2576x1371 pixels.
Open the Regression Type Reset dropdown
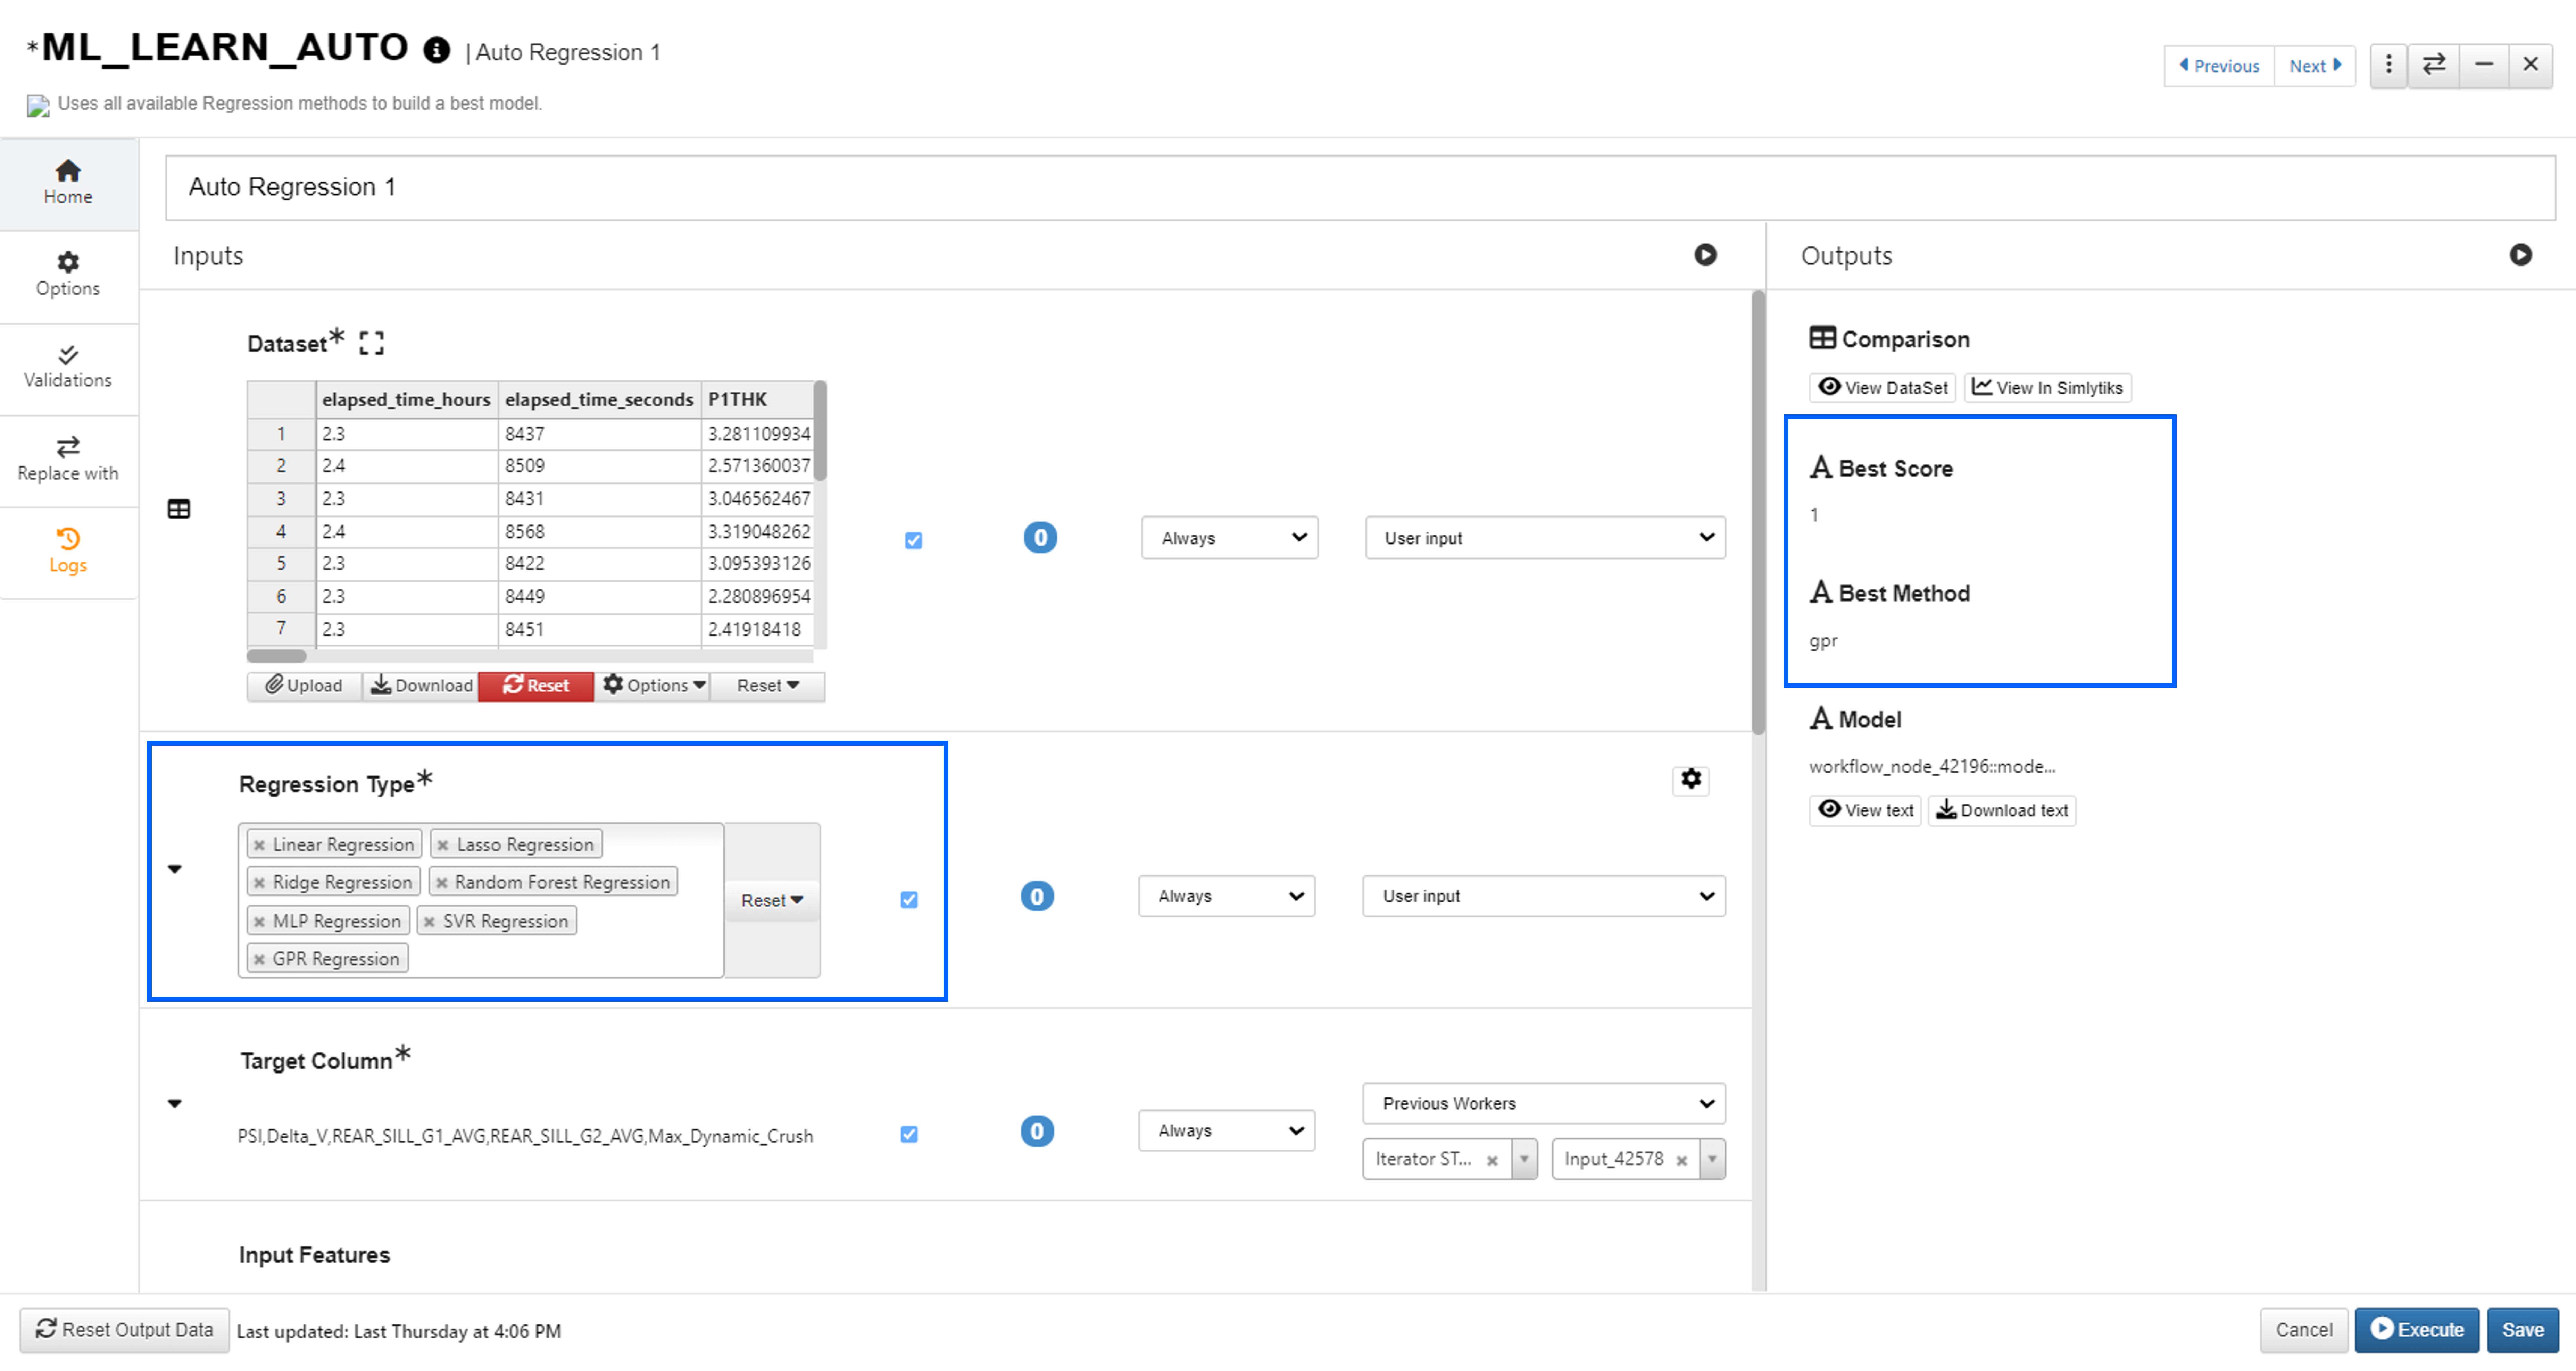pos(772,900)
